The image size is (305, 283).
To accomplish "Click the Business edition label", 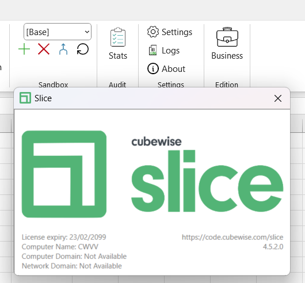I will 227,56.
